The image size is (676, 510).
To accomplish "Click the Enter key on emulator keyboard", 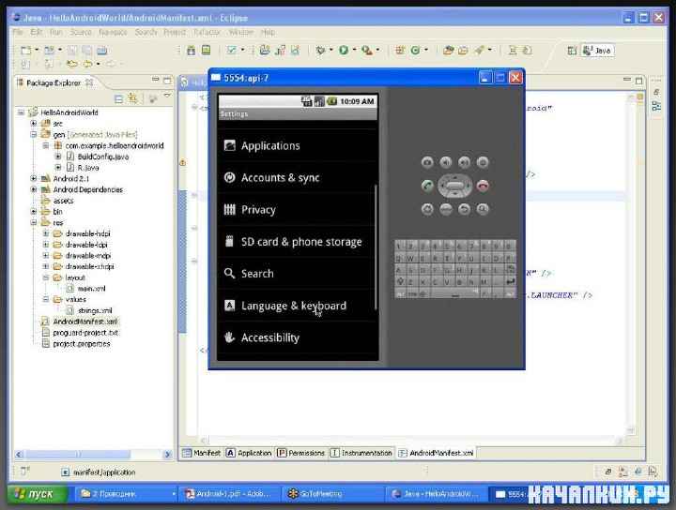I will pyautogui.click(x=510, y=281).
